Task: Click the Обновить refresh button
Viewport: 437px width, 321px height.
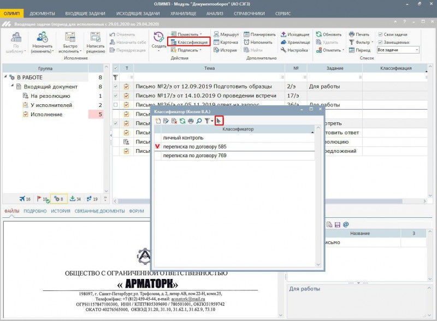Action: (329, 34)
